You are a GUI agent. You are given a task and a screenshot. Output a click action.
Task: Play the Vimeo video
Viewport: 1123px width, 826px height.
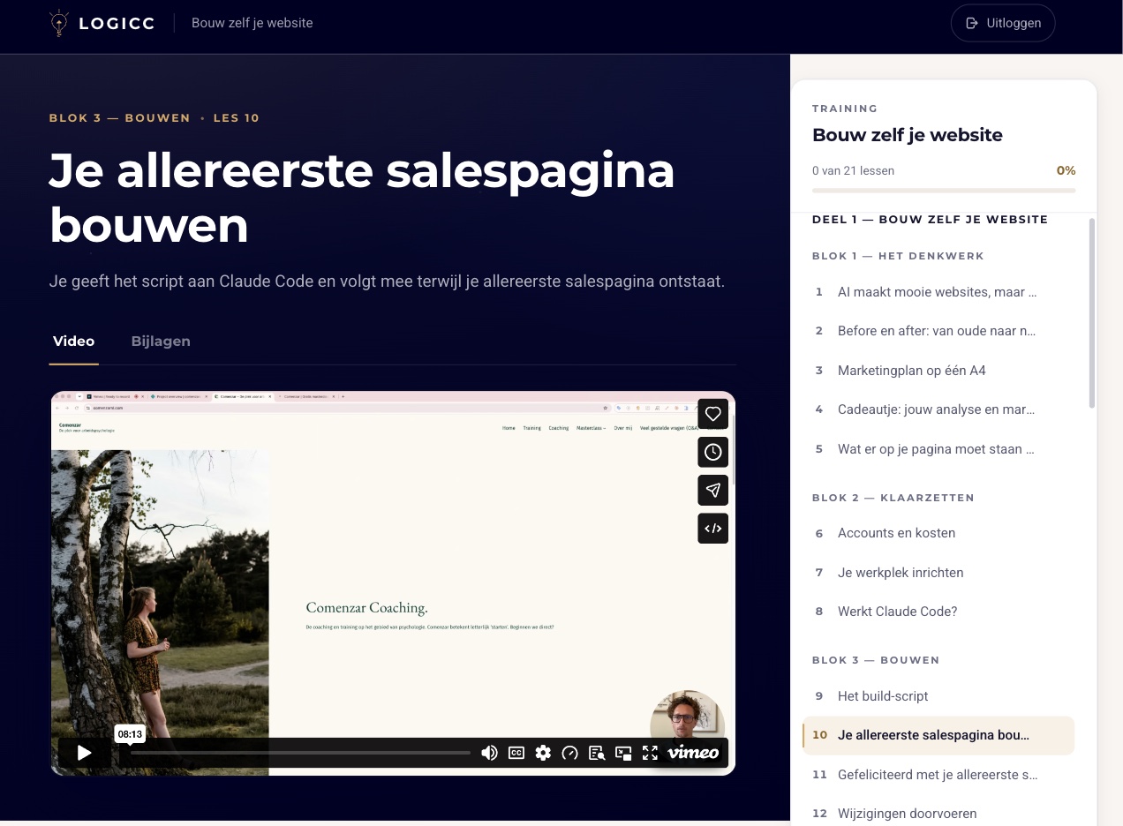pyautogui.click(x=85, y=753)
